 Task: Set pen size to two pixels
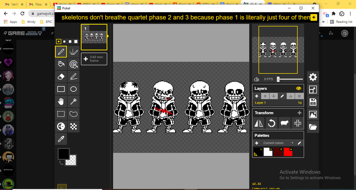(64, 41)
